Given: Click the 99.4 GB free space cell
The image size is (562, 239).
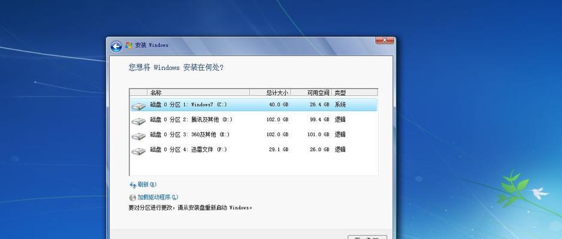Looking at the screenshot, I should [x=319, y=119].
